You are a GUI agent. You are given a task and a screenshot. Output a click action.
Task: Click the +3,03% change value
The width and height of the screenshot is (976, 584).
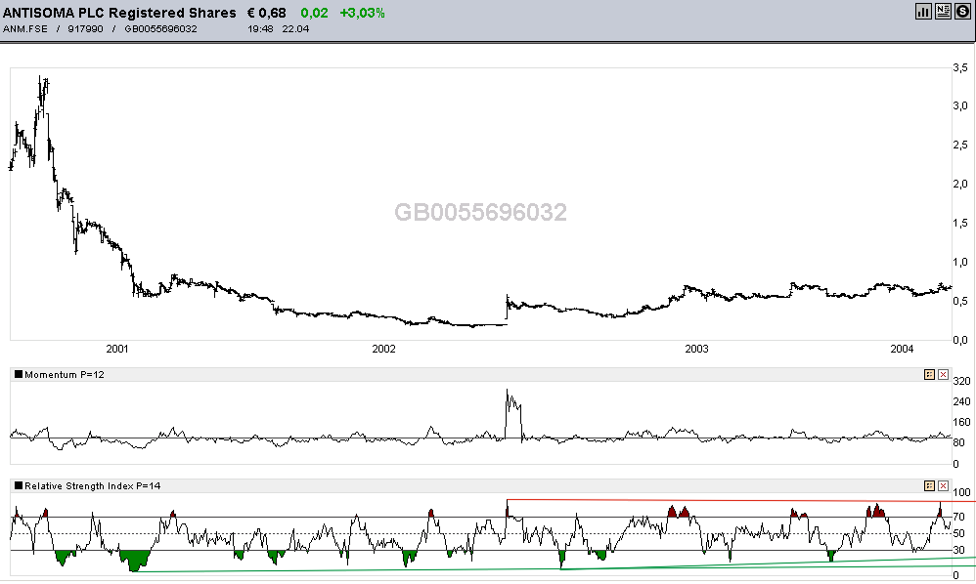tap(362, 13)
